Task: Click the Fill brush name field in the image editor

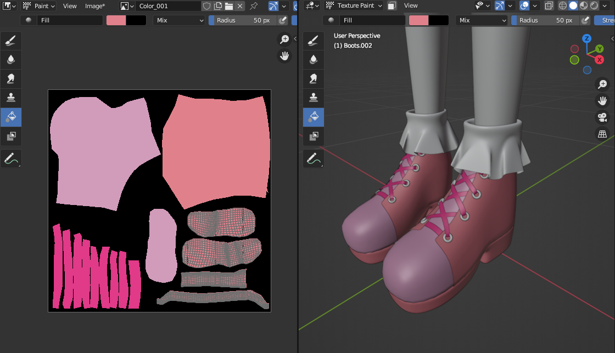Action: 70,20
